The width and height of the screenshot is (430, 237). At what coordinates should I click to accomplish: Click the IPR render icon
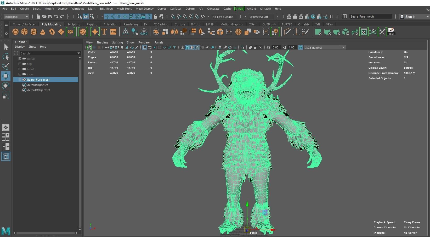[x=301, y=16]
